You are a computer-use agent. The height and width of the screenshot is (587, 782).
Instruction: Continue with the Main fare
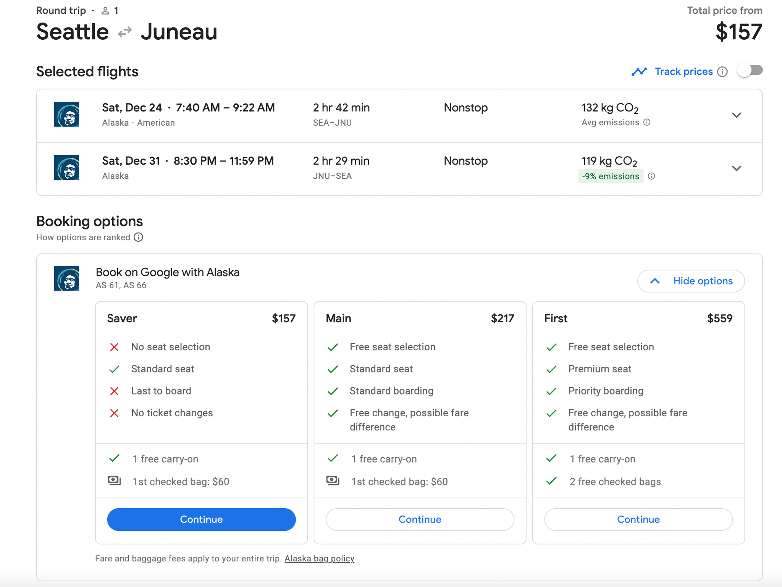click(x=420, y=519)
